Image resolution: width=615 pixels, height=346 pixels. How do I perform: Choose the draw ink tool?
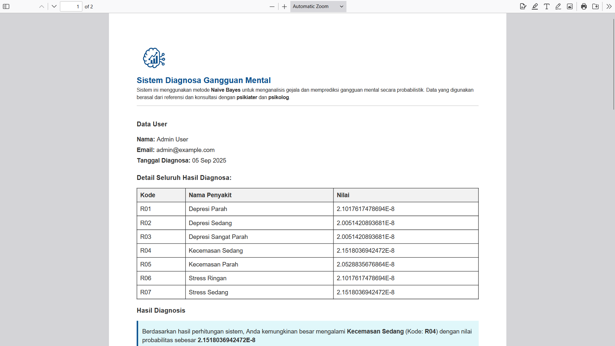[558, 6]
